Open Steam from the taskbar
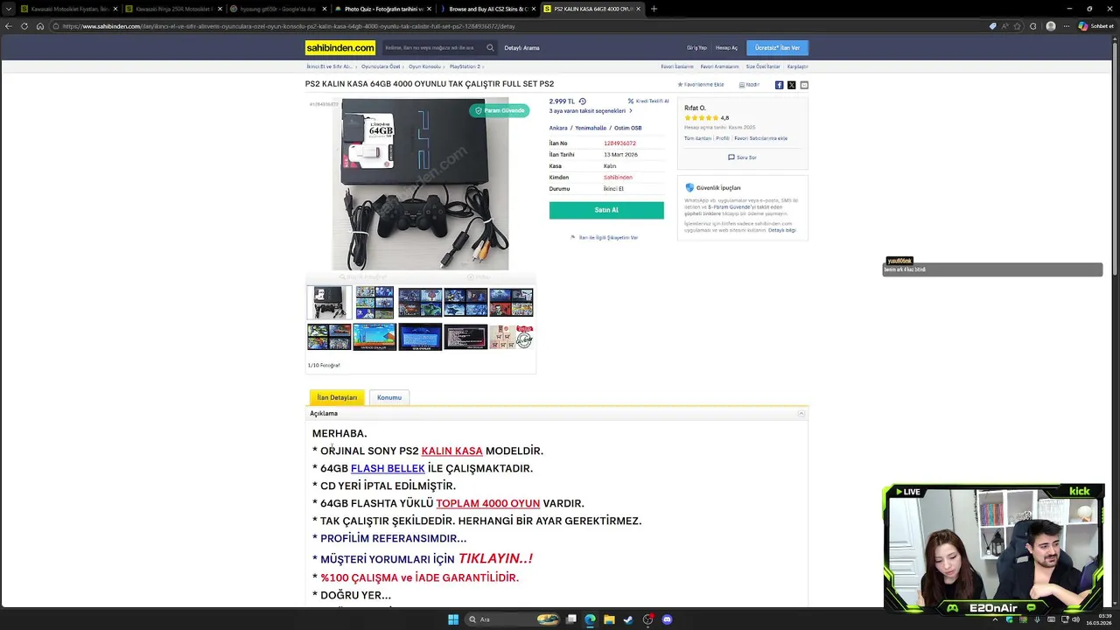This screenshot has height=630, width=1120. point(628,619)
